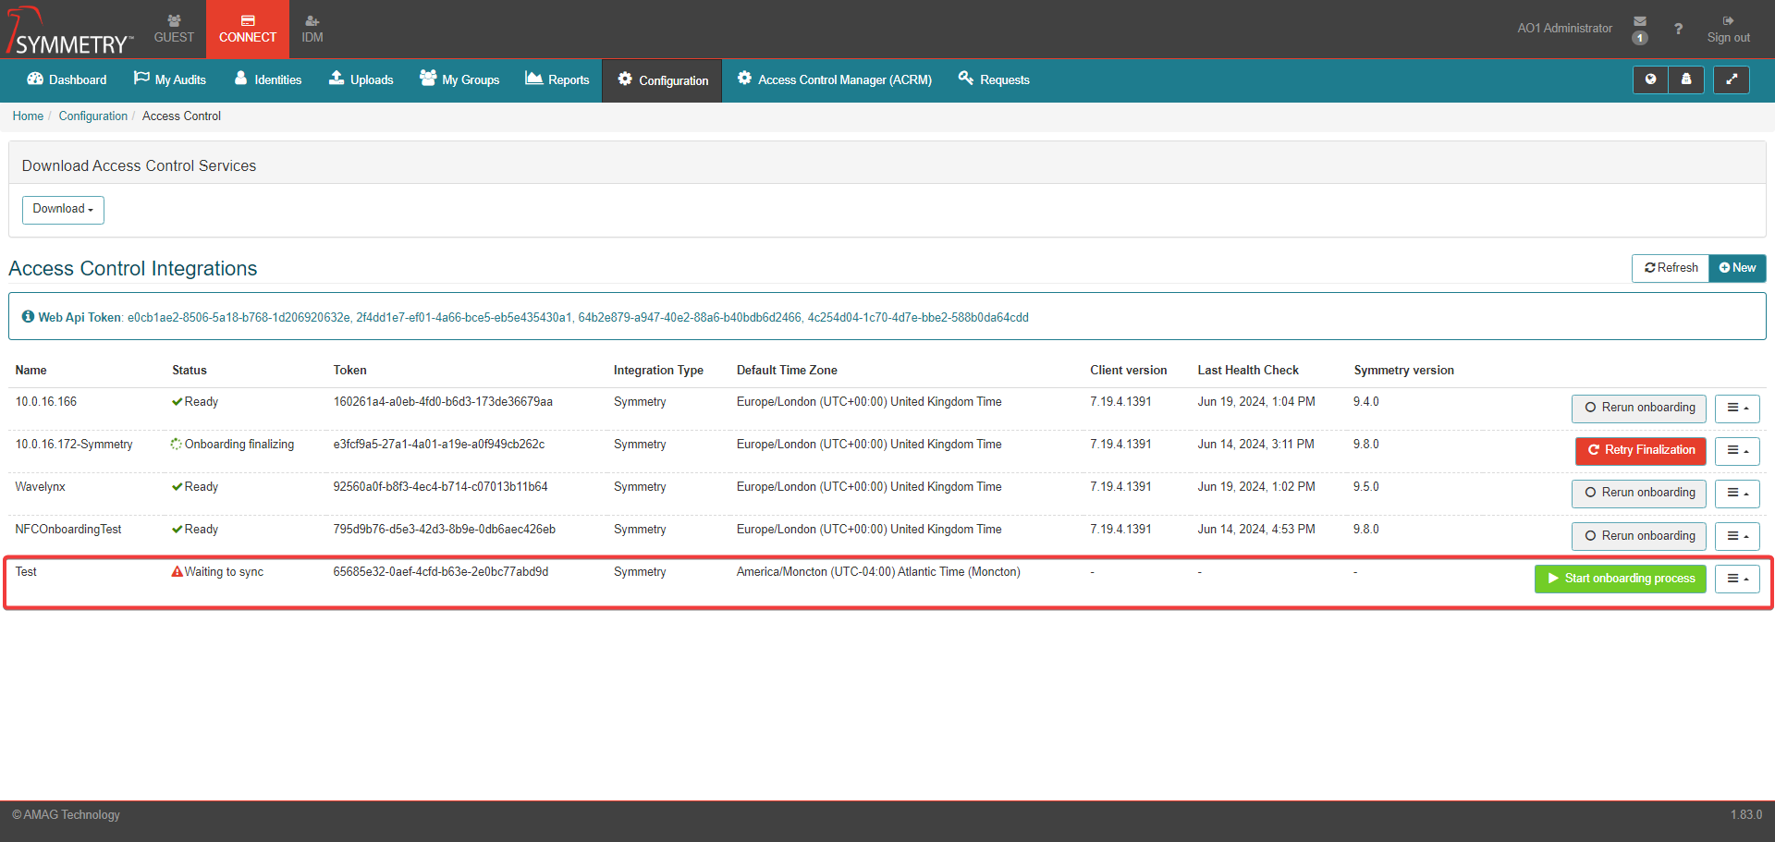
Task: Open the Reports tab
Action: pos(557,79)
